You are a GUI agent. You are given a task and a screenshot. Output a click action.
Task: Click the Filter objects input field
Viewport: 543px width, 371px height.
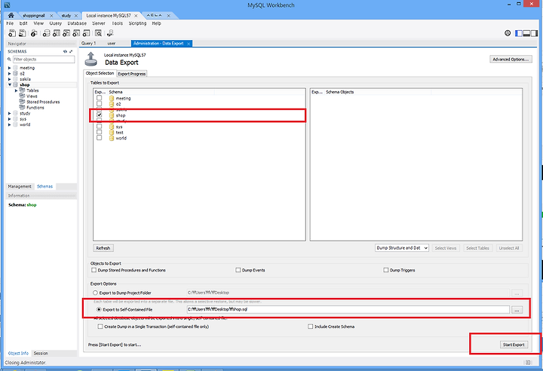click(x=44, y=60)
